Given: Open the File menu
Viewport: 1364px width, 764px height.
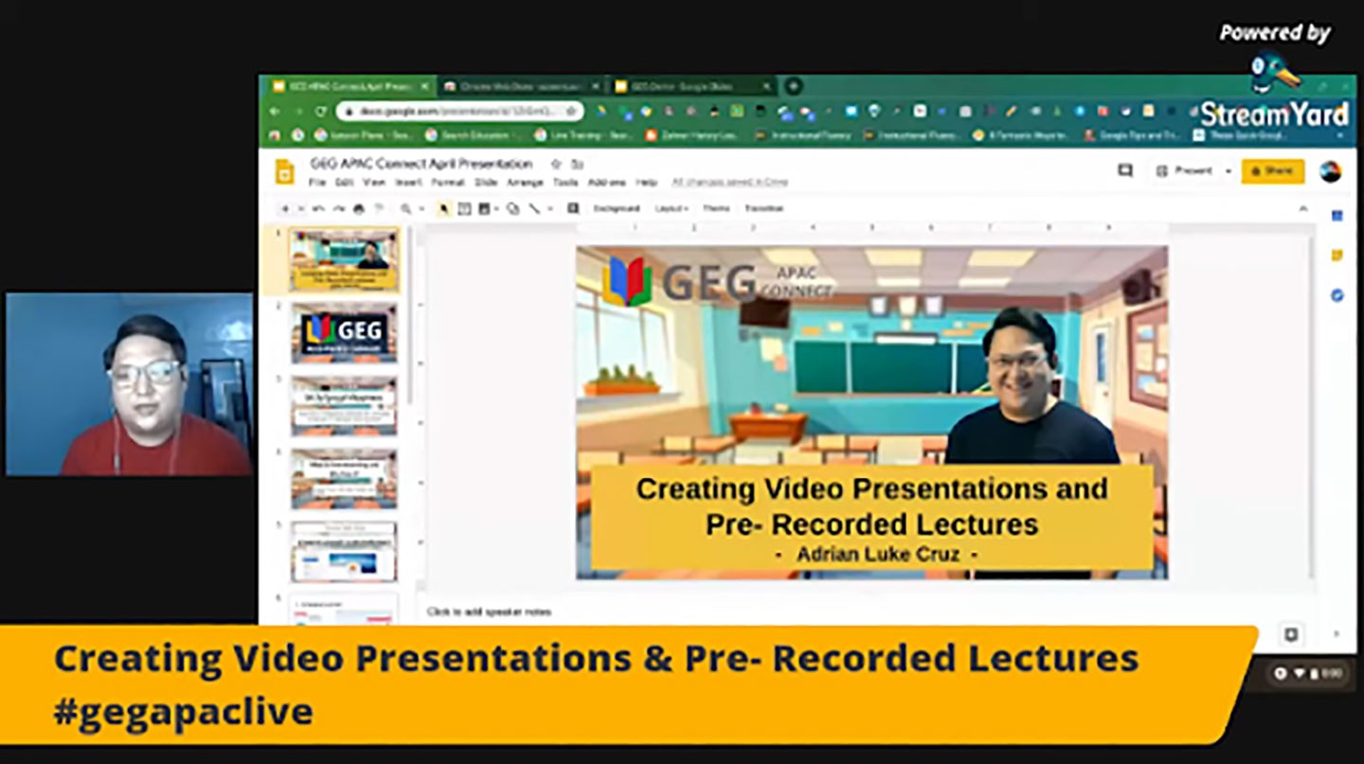Looking at the screenshot, I should pyautogui.click(x=317, y=182).
